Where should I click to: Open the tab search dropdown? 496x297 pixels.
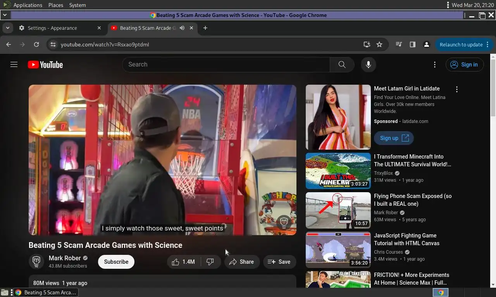[x=7, y=28]
